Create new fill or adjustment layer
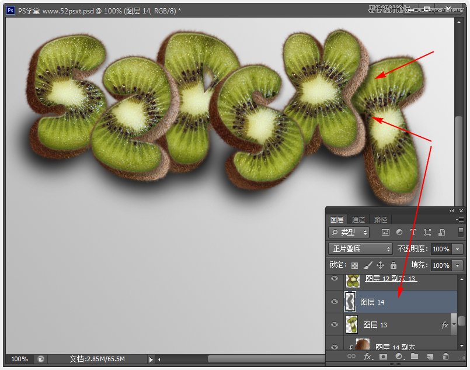 399,357
